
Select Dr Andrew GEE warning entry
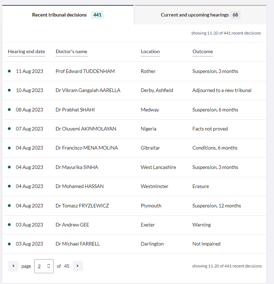click(x=72, y=225)
